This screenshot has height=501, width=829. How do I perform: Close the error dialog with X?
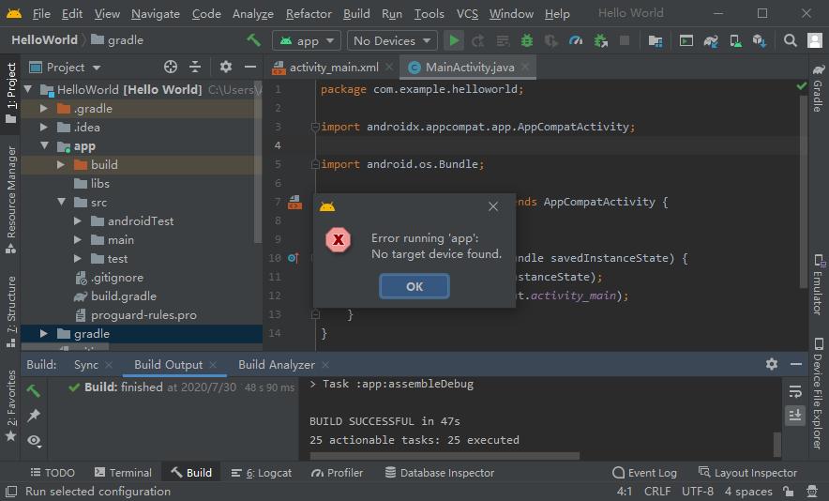click(x=493, y=206)
